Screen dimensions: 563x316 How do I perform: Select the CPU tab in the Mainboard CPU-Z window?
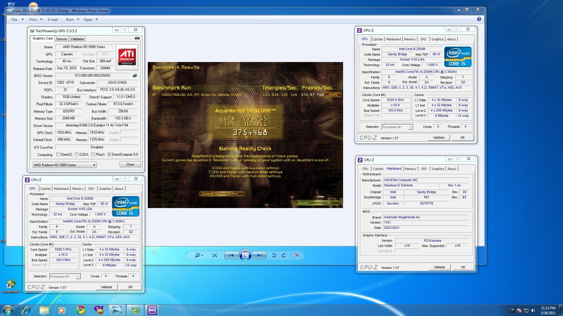[x=365, y=169]
